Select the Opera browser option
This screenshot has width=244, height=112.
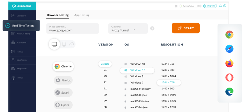pos(63,105)
